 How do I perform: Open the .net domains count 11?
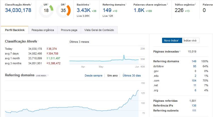tap(195, 85)
